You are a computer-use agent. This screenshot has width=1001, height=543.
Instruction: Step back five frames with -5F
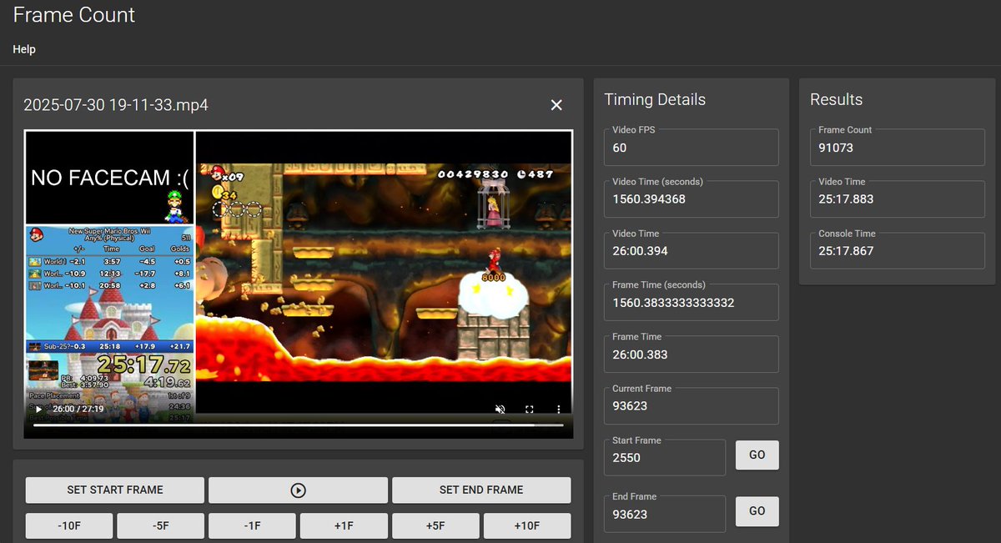[161, 526]
